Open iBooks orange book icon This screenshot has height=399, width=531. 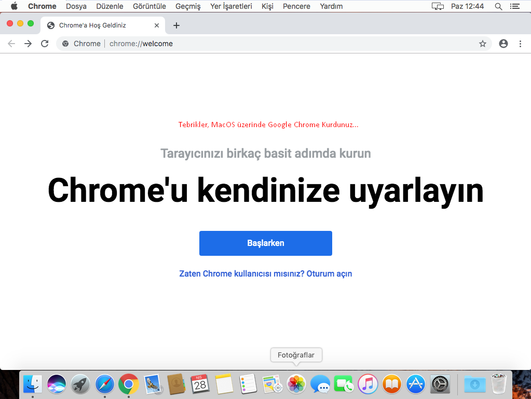[392, 384]
